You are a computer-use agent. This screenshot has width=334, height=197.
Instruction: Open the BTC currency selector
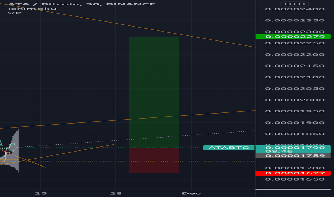(x=295, y=4)
